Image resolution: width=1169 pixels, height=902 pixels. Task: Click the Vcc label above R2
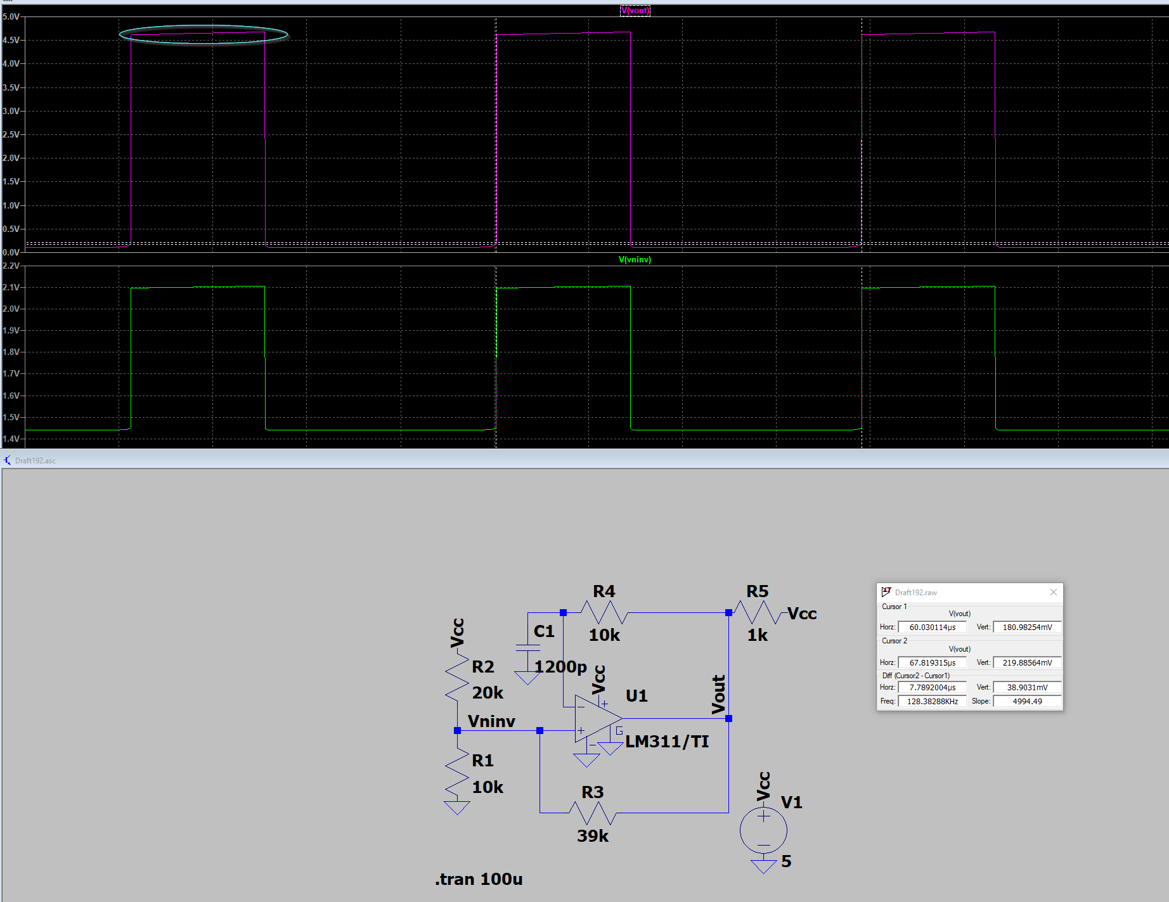(x=457, y=633)
